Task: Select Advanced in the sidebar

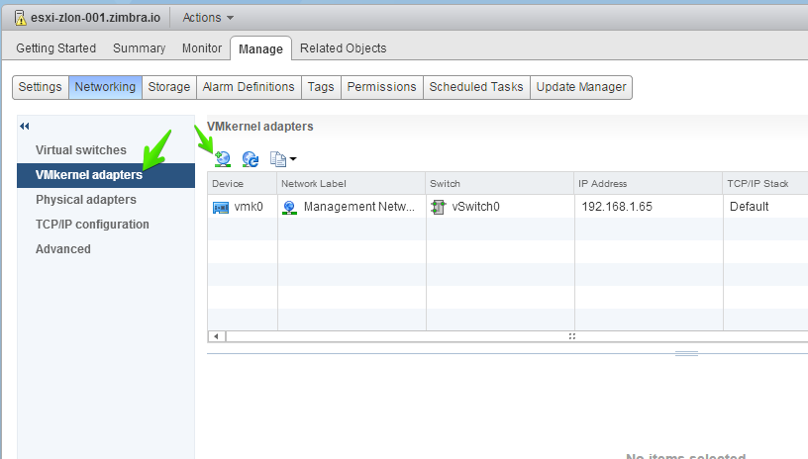Action: click(62, 249)
